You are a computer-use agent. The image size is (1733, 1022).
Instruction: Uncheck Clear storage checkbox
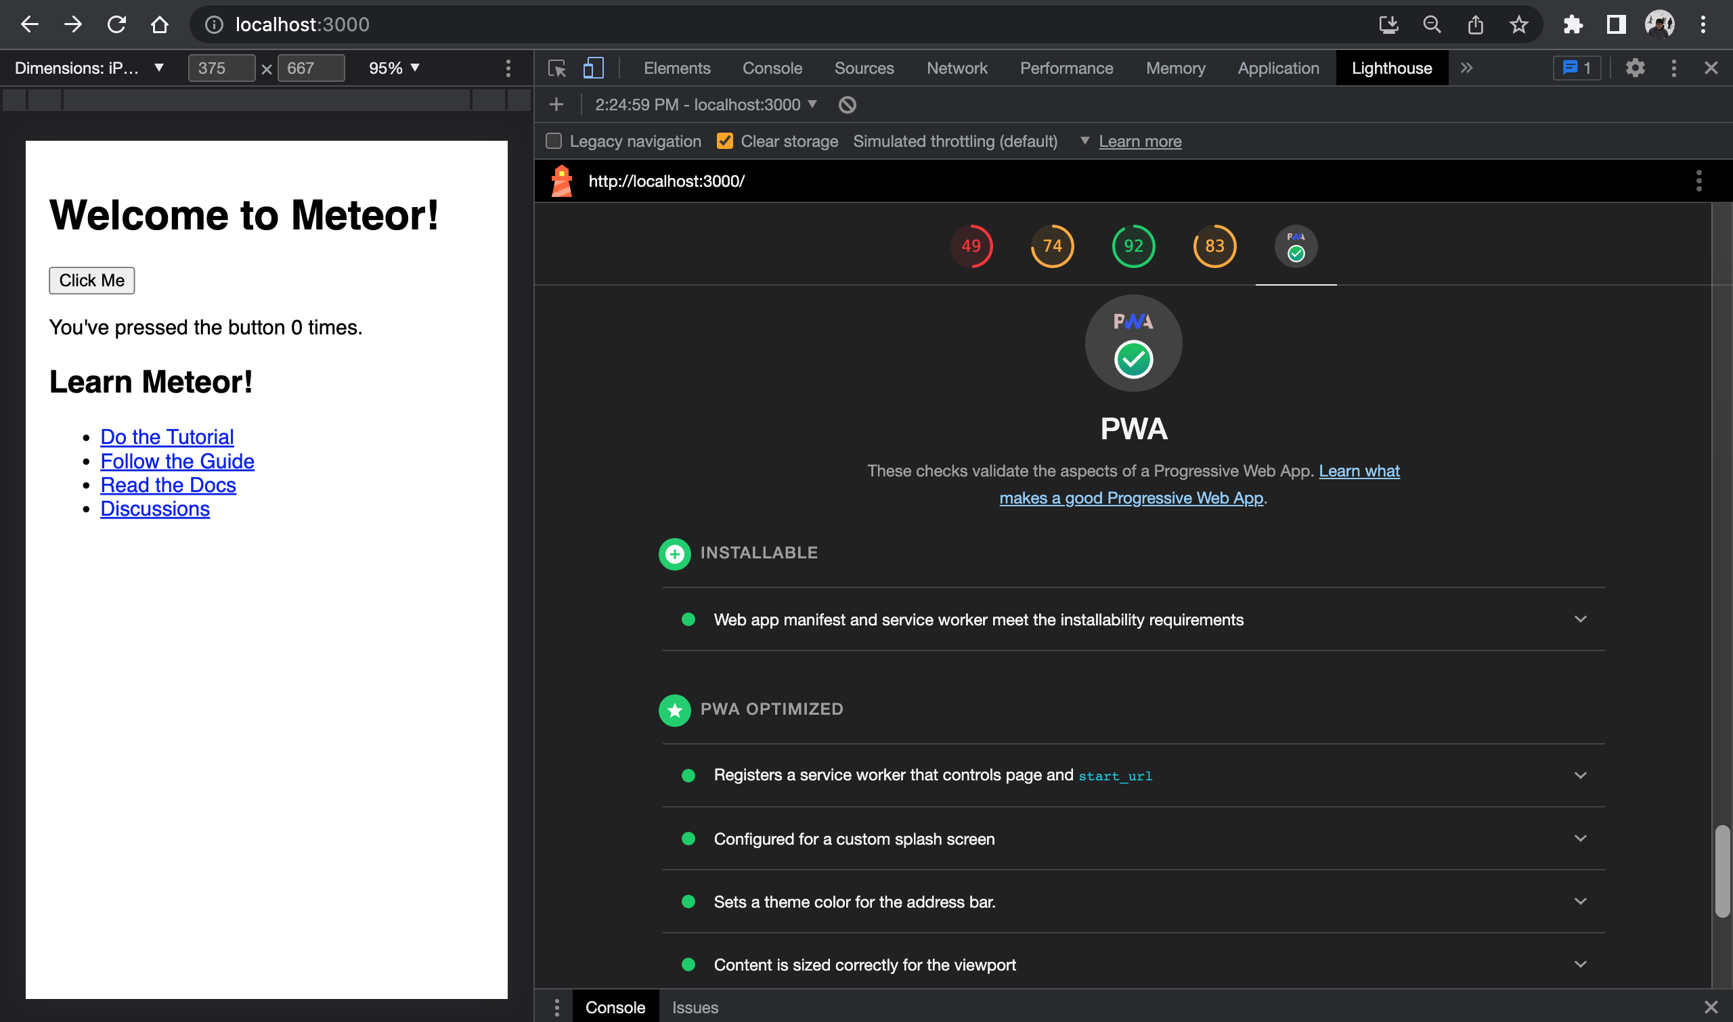click(724, 141)
